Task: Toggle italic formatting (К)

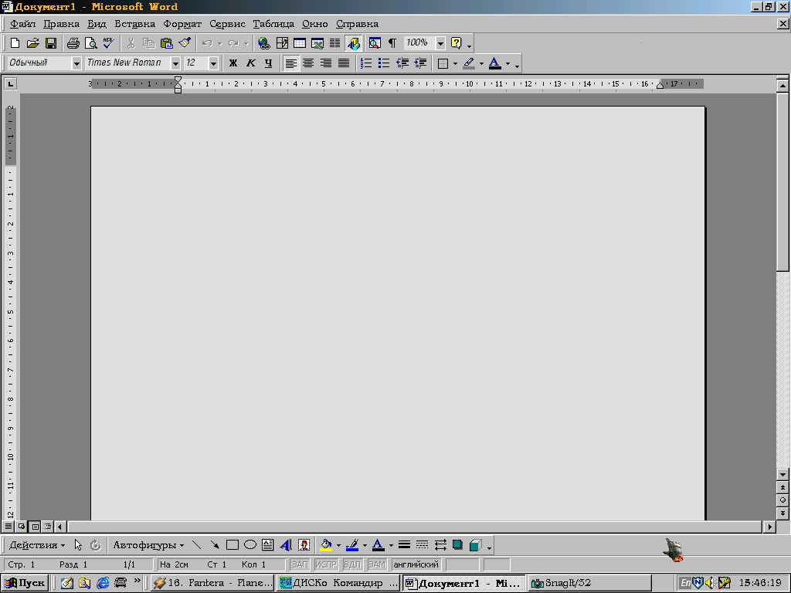Action: point(251,63)
